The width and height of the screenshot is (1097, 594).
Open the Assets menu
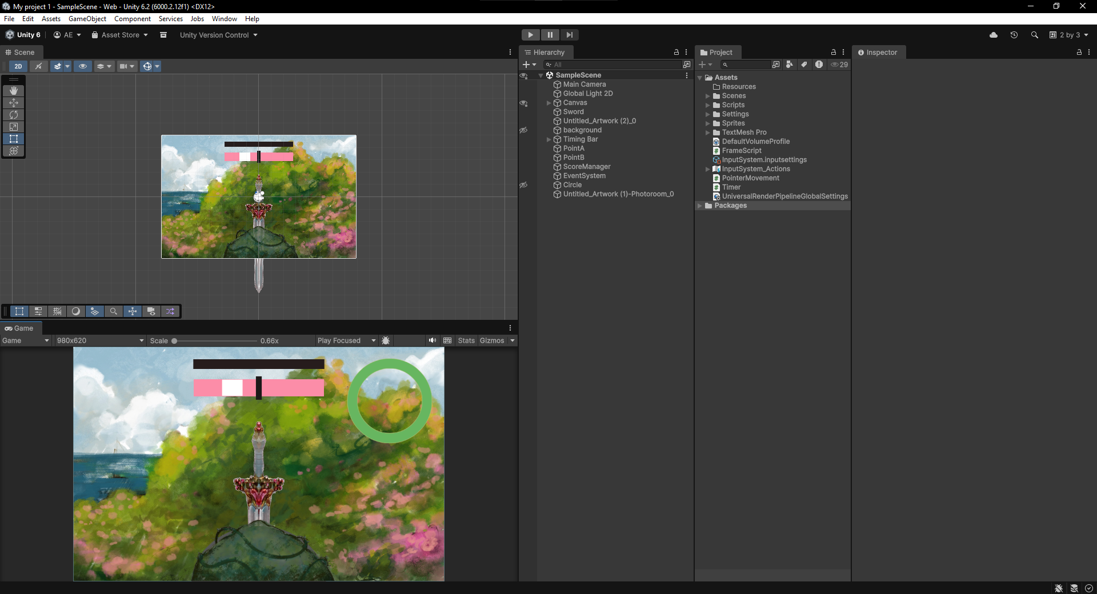click(51, 19)
